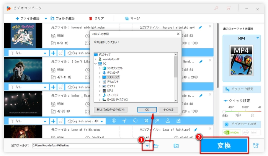Click the file info icon
The height and width of the screenshot is (156, 268).
(x=114, y=121)
